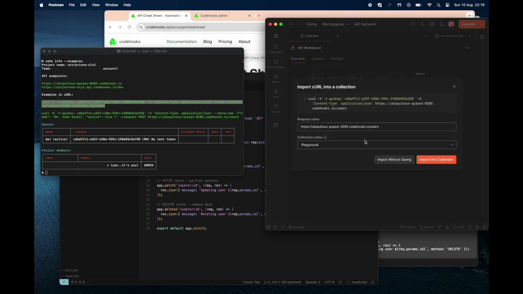The image size is (523, 294).
Task: Expand the TIMELINE section in editor
Action: pyautogui.click(x=70, y=276)
